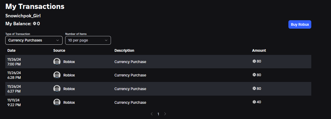
Task: Open Type of Transaction dropdown
Action: pyautogui.click(x=34, y=40)
